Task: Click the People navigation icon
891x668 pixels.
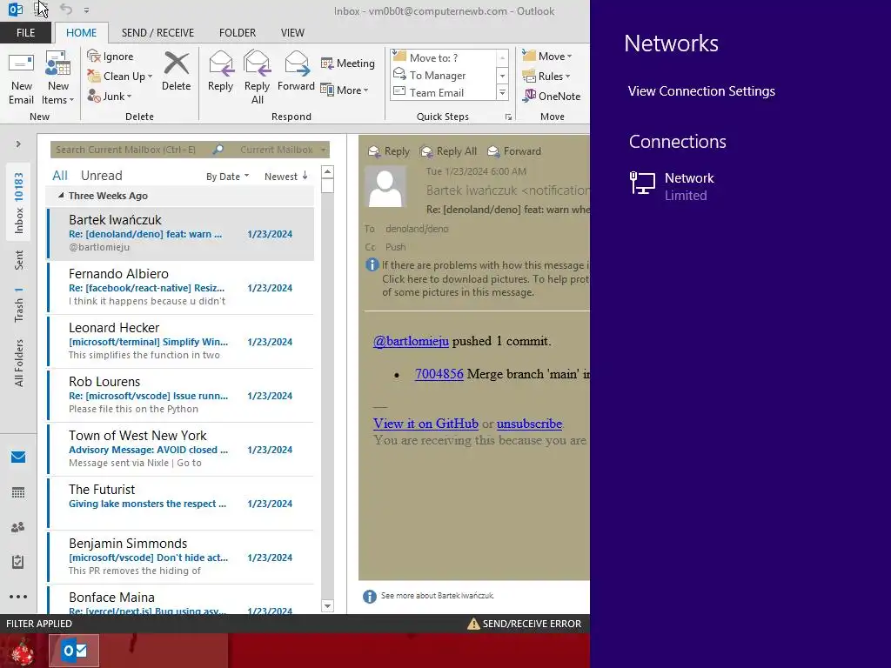Action: tap(18, 527)
